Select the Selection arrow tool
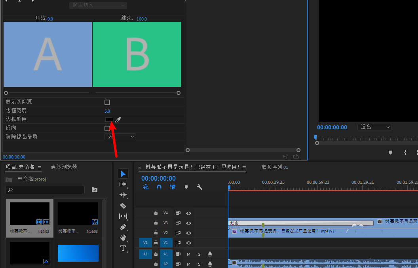Viewport: 418px width, 268px height. coord(123,174)
